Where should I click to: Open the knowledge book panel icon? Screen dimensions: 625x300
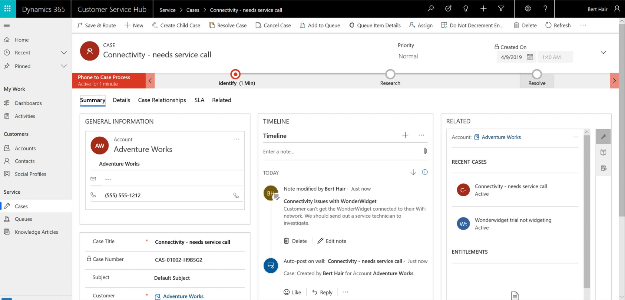click(603, 152)
